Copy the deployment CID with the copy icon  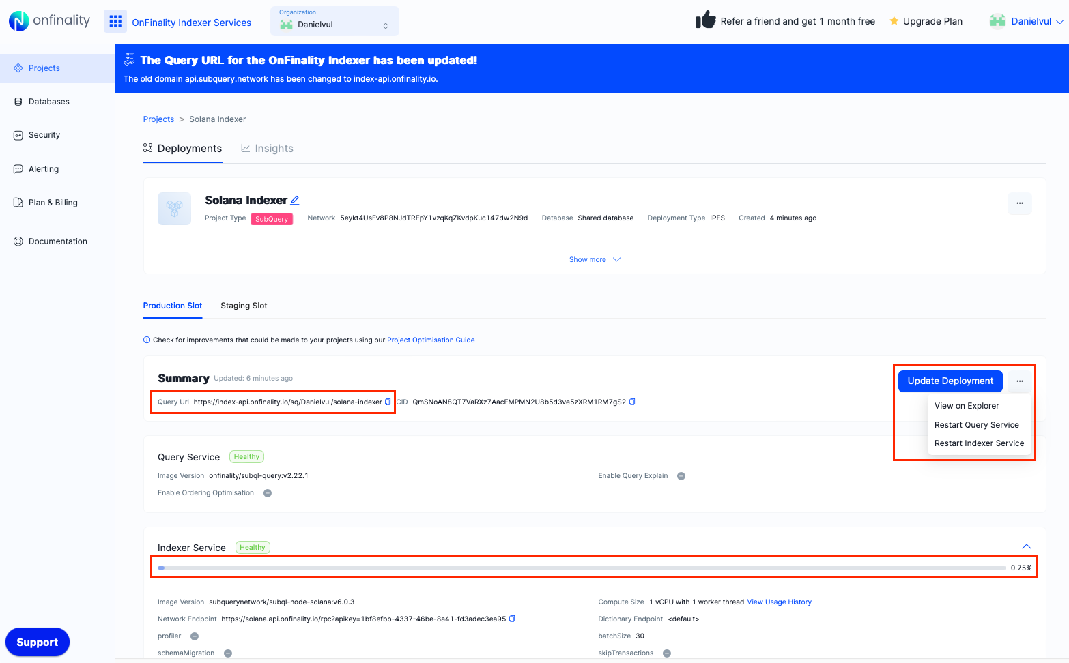click(631, 402)
